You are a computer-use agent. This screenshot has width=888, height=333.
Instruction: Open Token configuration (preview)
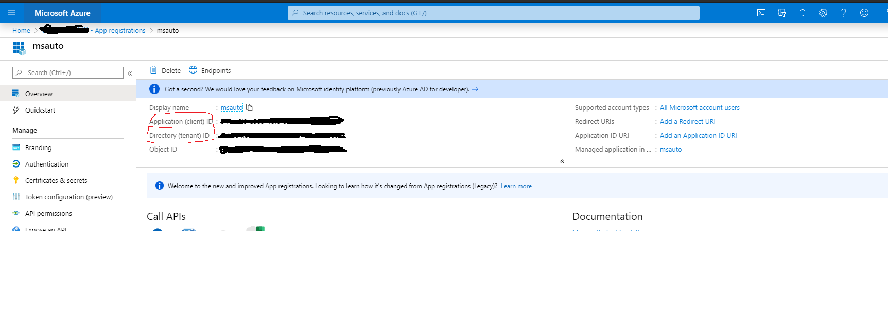coord(68,197)
